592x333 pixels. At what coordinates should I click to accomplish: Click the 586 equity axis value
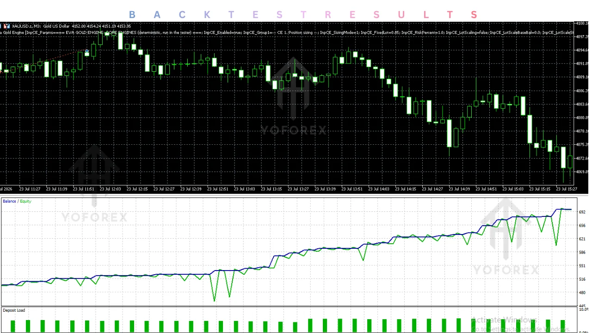point(582,252)
